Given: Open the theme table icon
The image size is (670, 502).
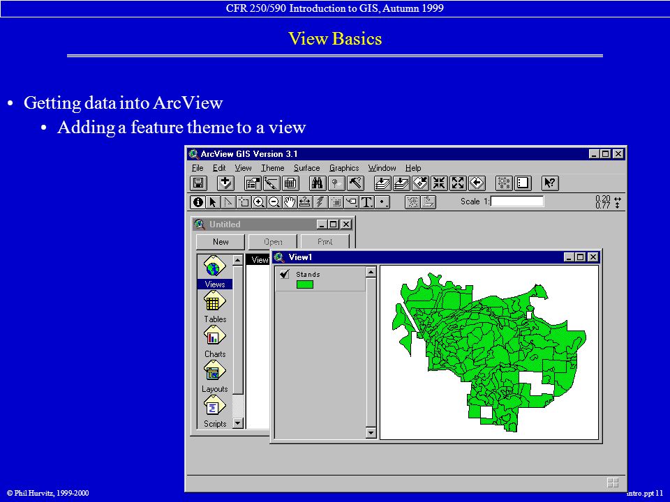Looking at the screenshot, I should pyautogui.click(x=290, y=183).
